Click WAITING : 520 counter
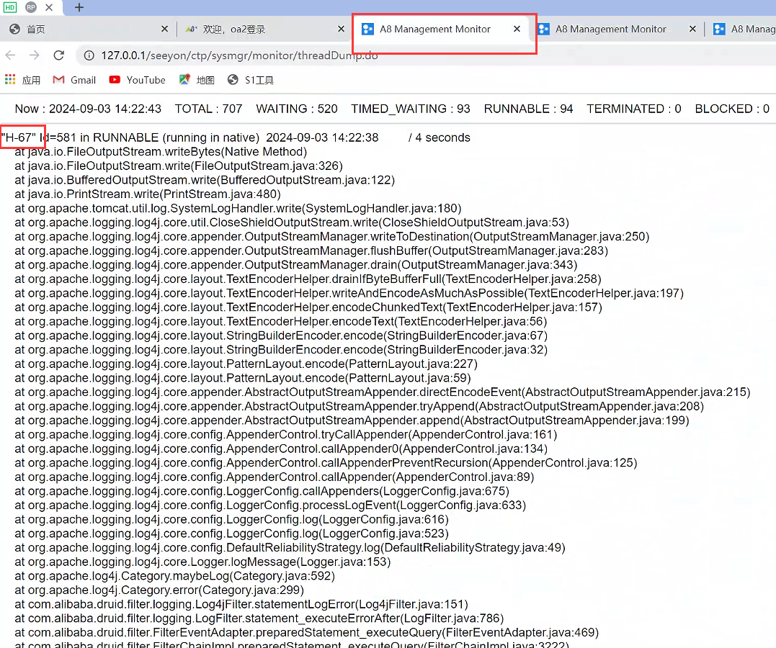This screenshot has height=648, width=776. [297, 109]
